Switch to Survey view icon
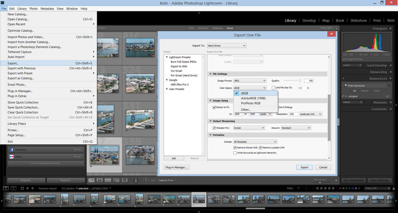Screen dimensions: 398x213 tap(116, 181)
